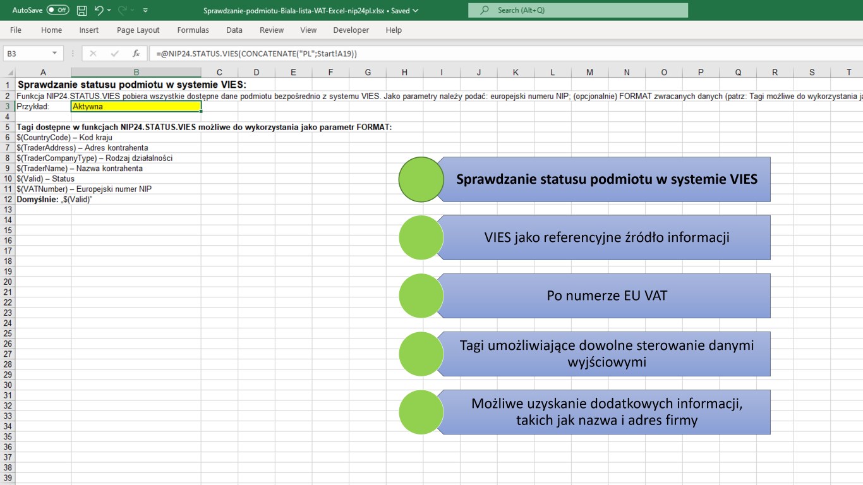Open the Page Layout tab
This screenshot has width=863, height=485.
pyautogui.click(x=138, y=30)
